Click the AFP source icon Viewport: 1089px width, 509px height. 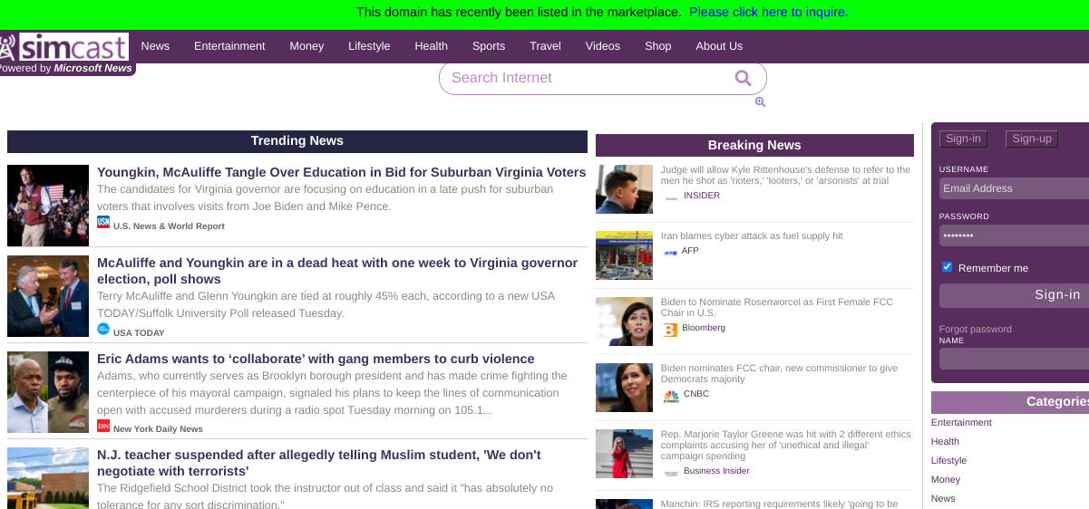671,252
